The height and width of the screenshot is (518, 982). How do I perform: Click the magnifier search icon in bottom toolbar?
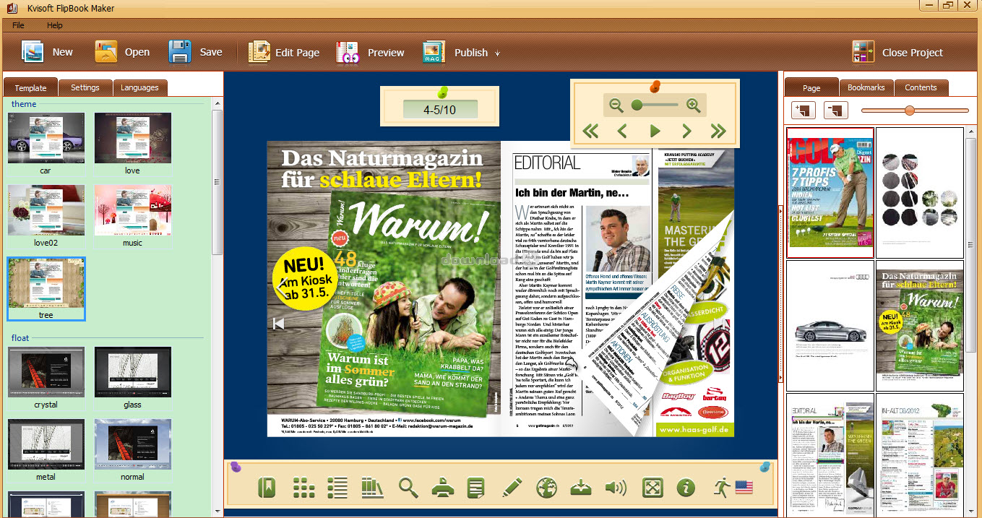408,488
